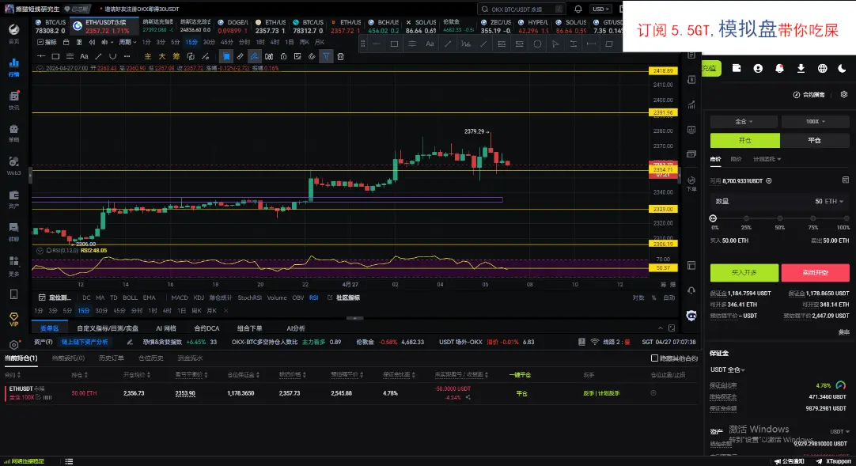856x466 pixels.
Task: Open the user account profile icon
Action: (x=758, y=68)
